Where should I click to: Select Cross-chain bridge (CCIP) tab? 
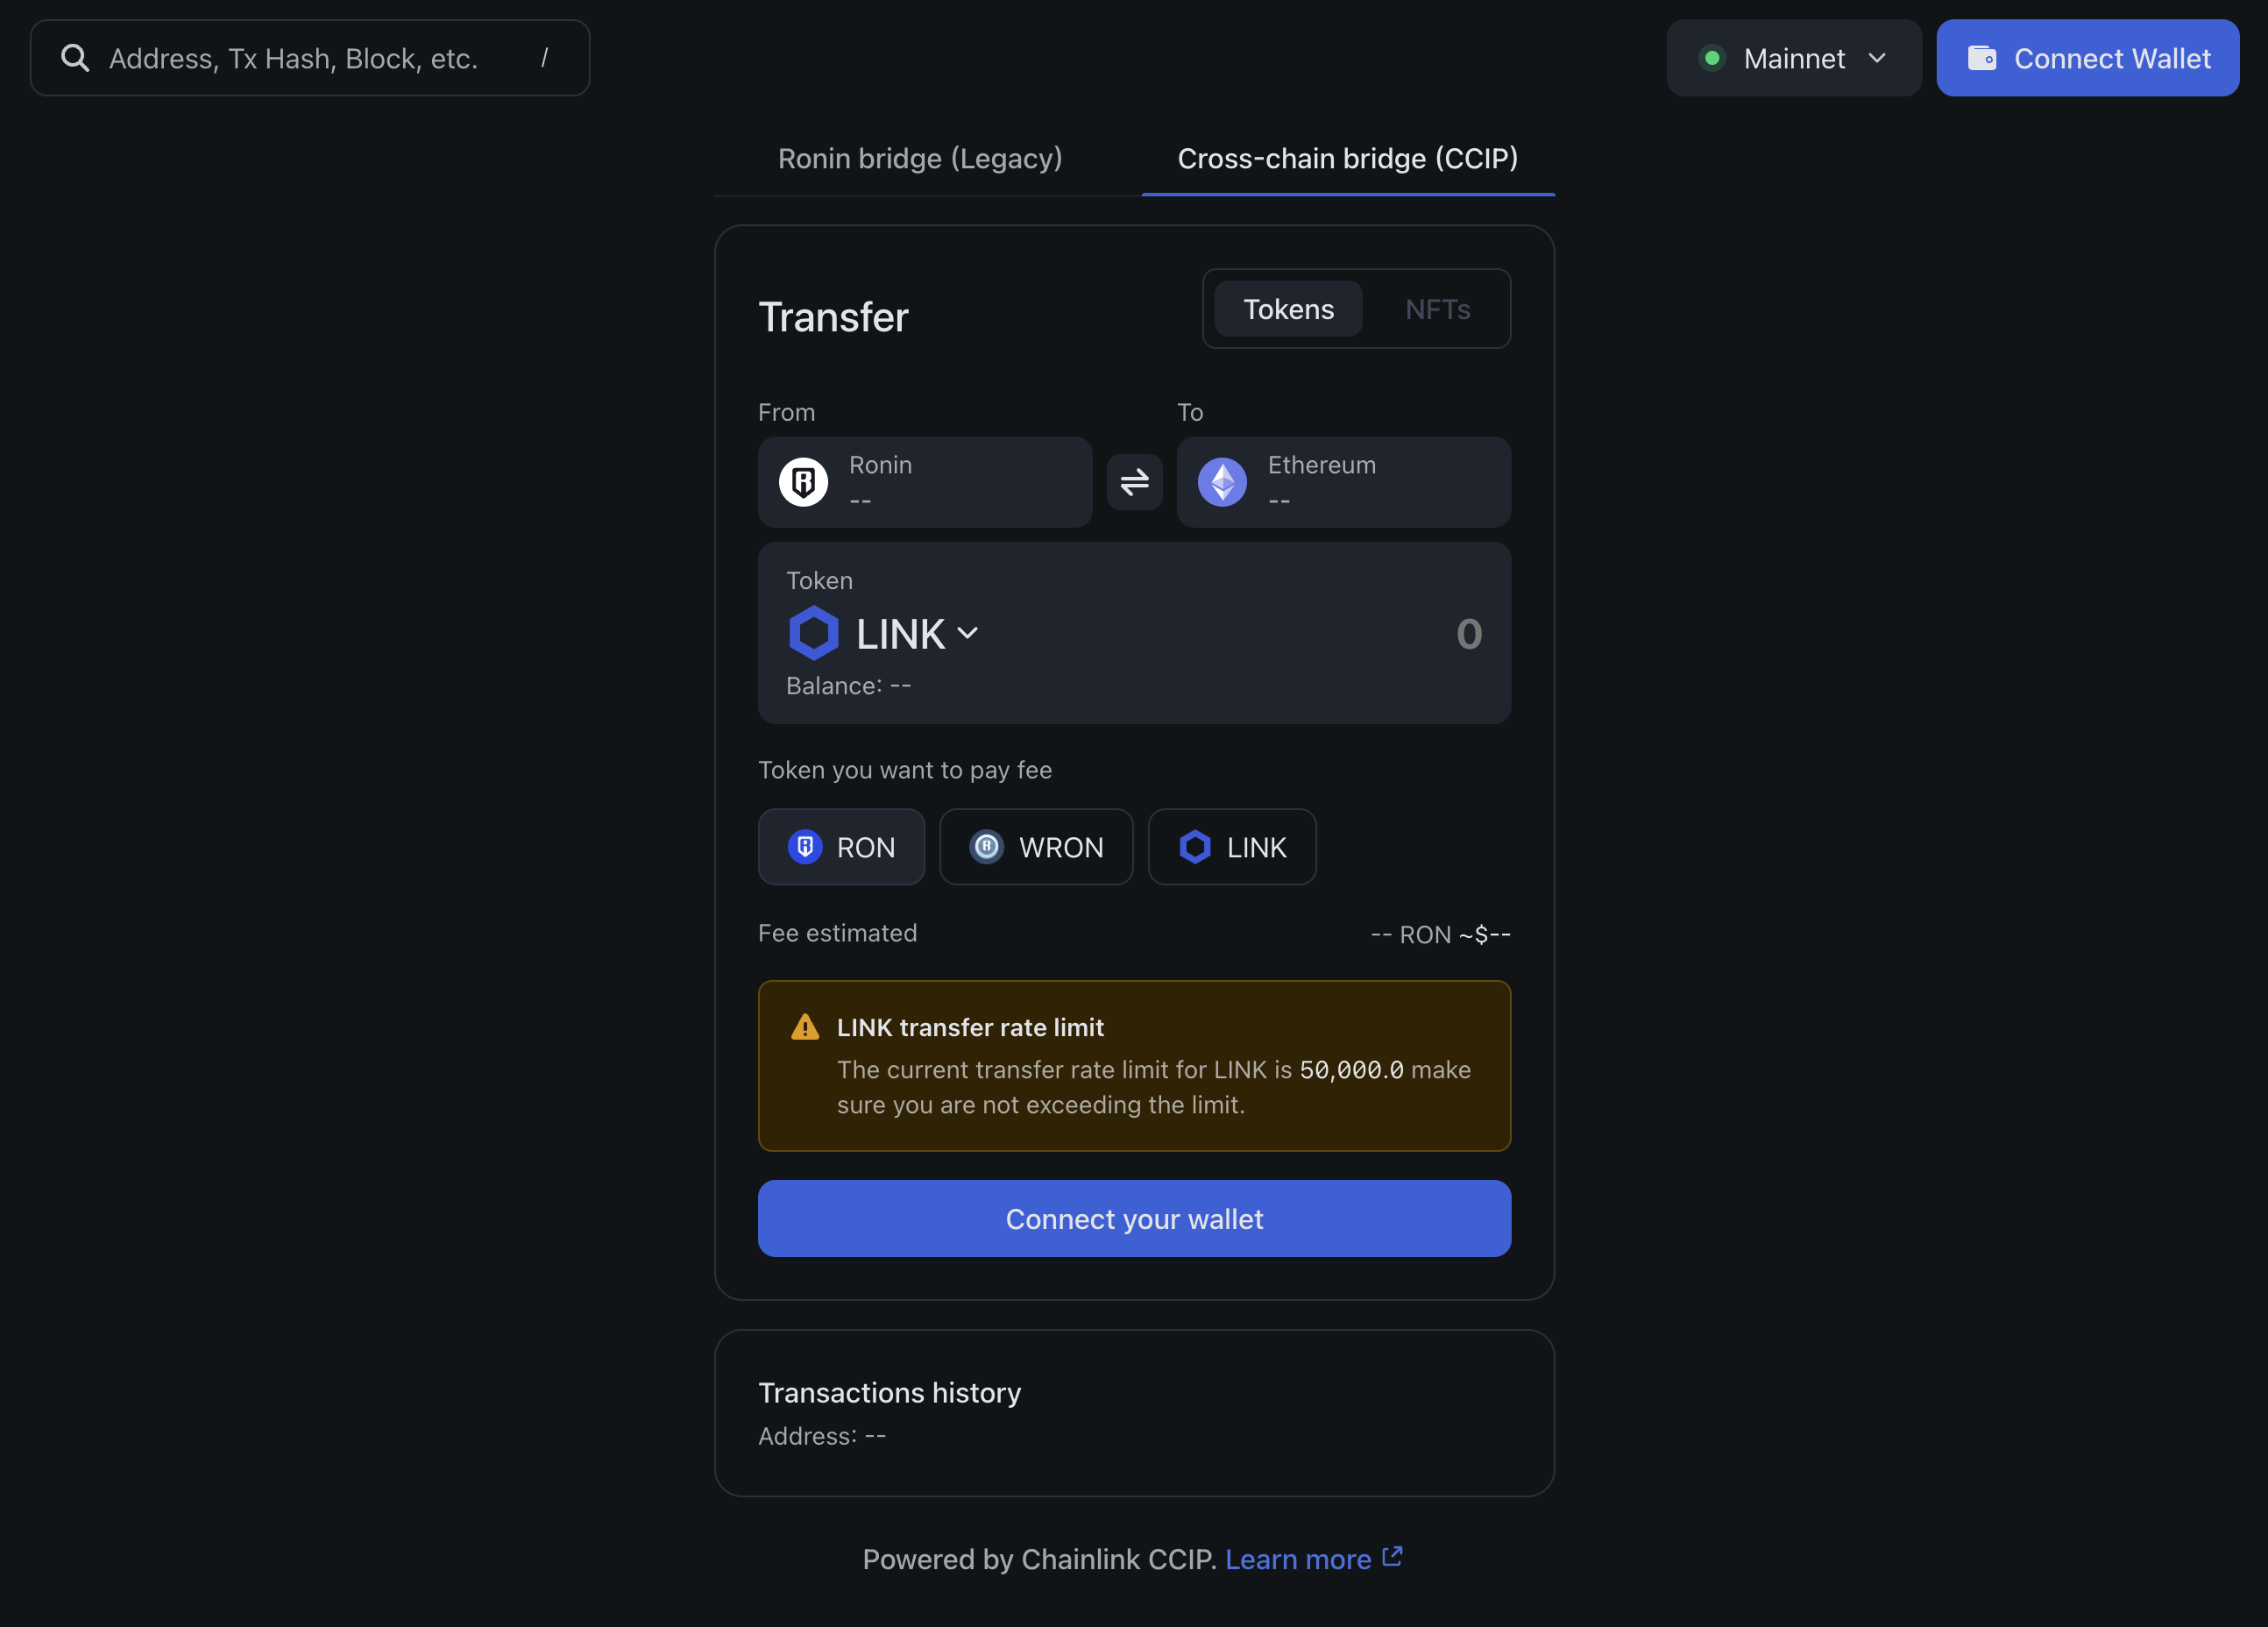[1347, 158]
